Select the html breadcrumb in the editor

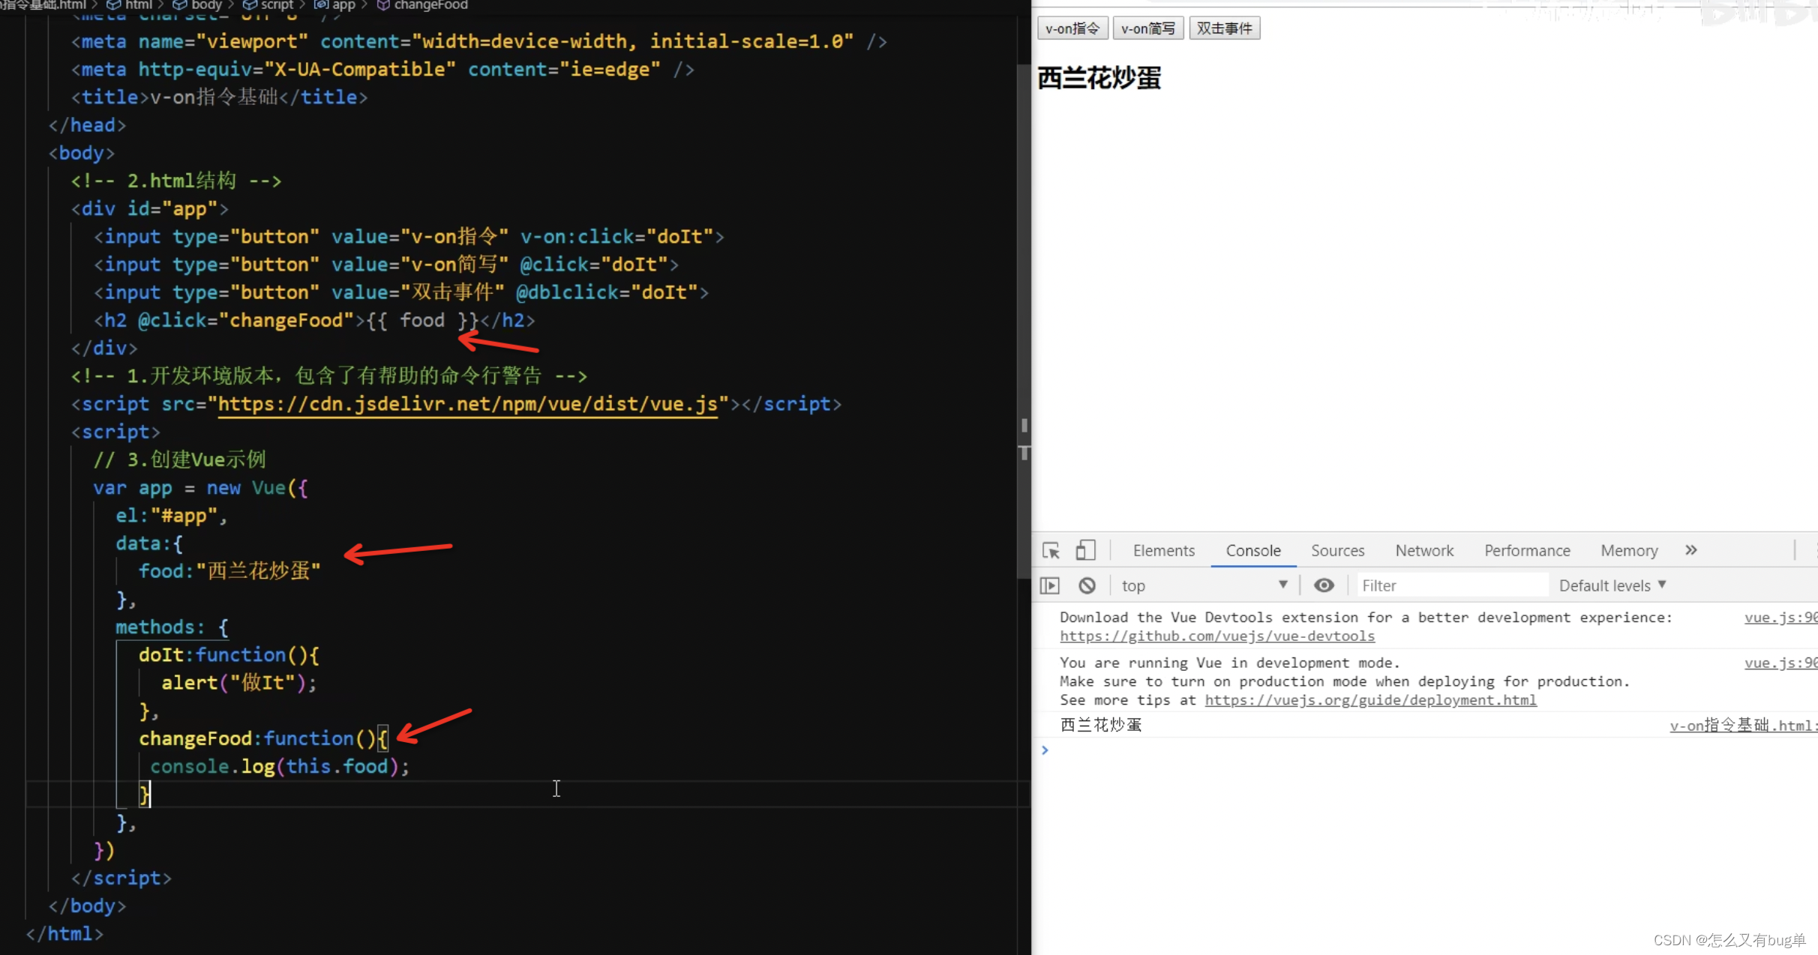pyautogui.click(x=130, y=5)
